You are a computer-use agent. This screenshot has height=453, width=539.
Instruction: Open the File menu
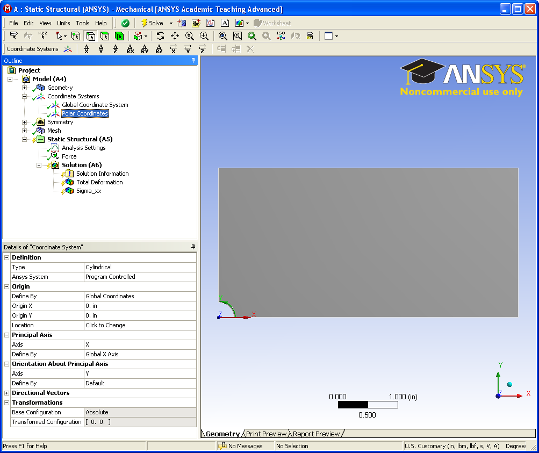coord(14,23)
